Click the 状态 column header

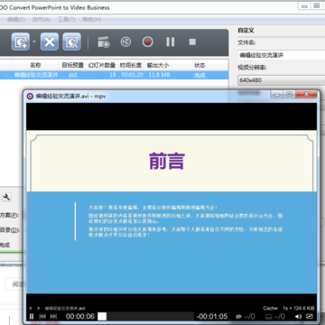[x=200, y=65]
